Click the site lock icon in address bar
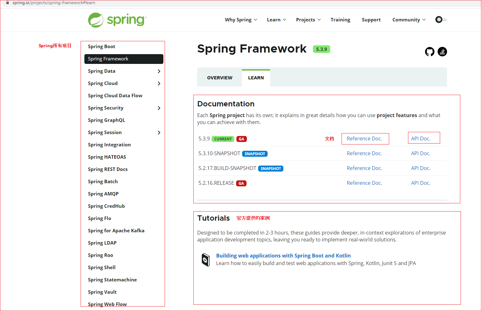This screenshot has width=482, height=311. coord(8,3)
